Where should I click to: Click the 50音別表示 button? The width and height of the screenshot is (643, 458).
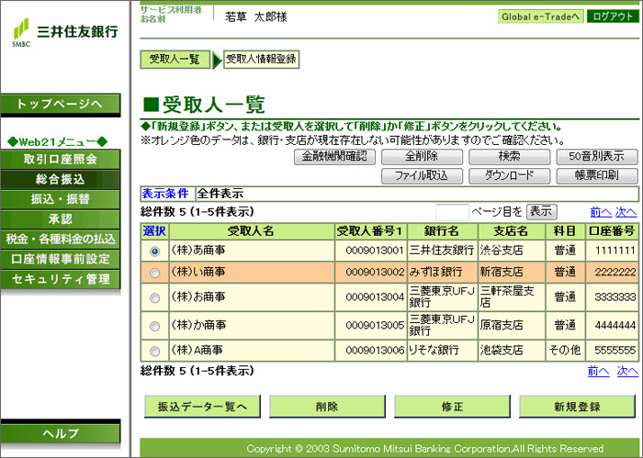click(597, 156)
